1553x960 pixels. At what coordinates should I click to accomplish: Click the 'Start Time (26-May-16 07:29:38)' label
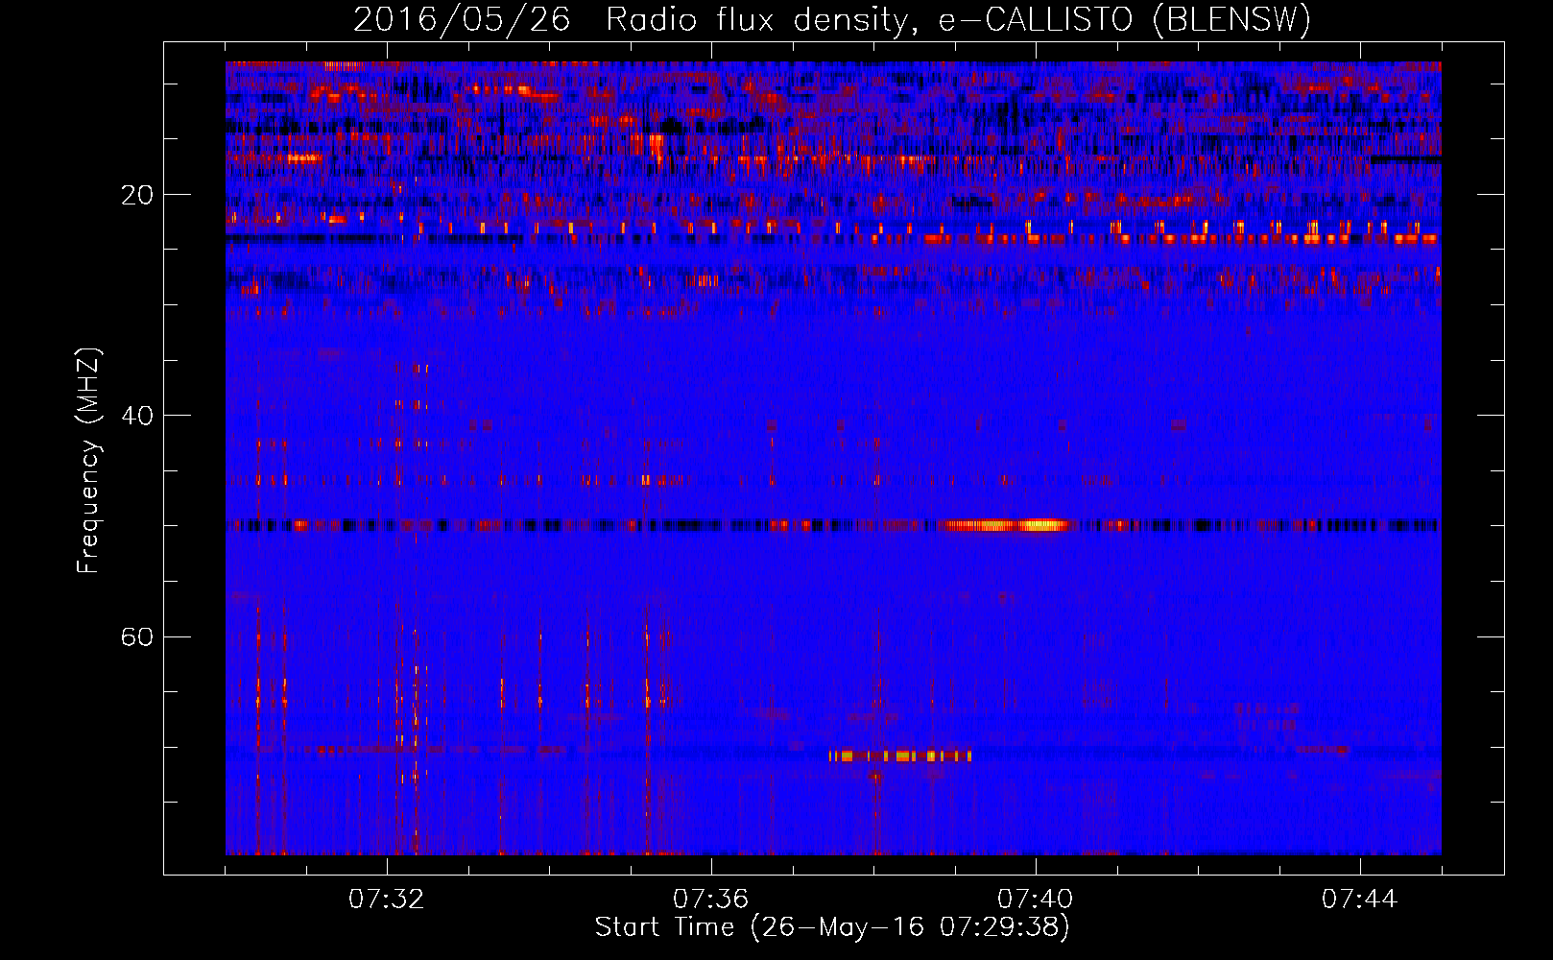pyautogui.click(x=831, y=927)
